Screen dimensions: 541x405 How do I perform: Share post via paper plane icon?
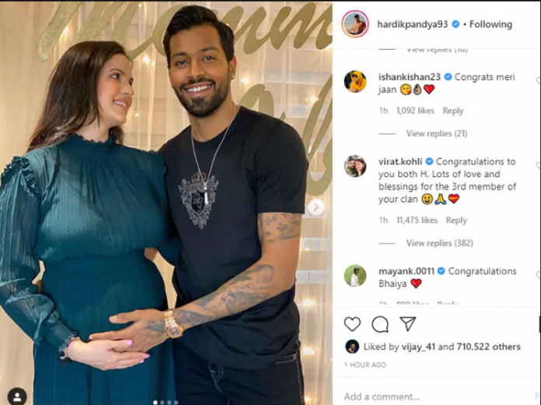click(407, 324)
